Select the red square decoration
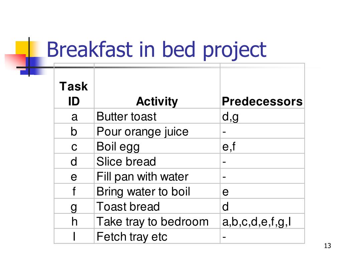The width and height of the screenshot is (342, 257). (15, 61)
